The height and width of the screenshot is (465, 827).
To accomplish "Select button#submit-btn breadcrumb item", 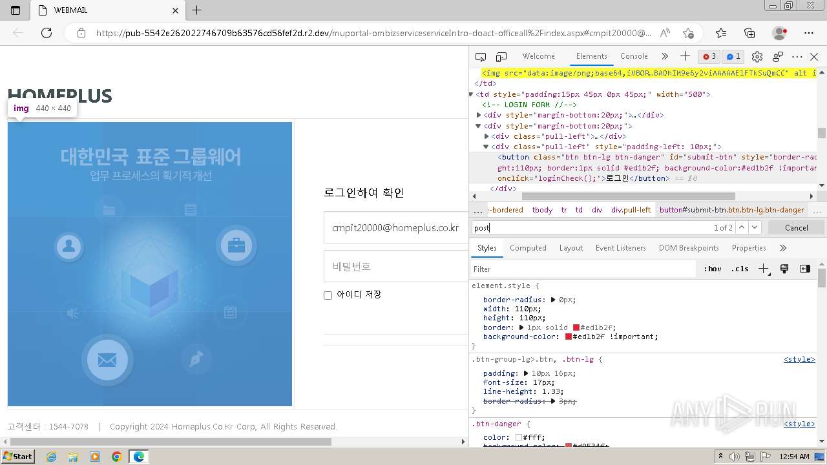I will (x=732, y=210).
